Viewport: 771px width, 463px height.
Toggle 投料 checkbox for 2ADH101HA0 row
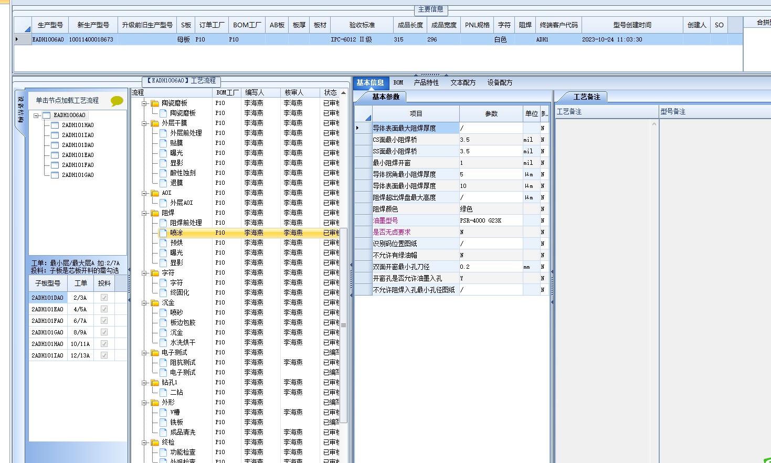(104, 344)
